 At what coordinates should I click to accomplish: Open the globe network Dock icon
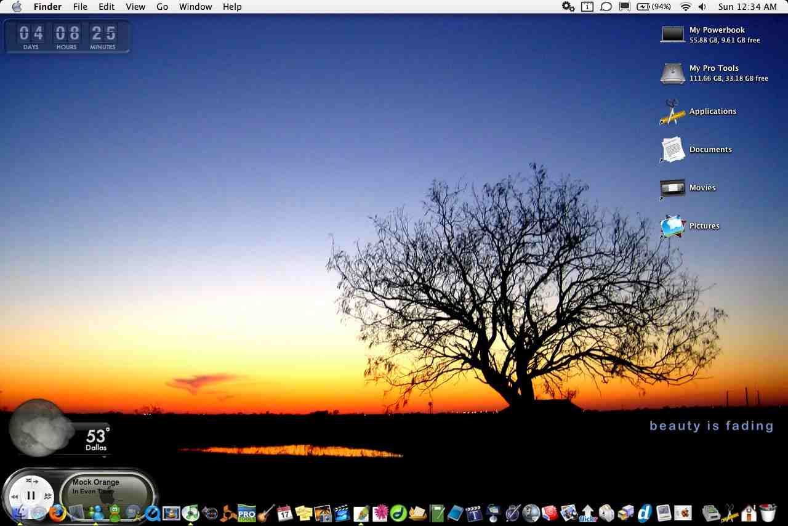point(531,512)
